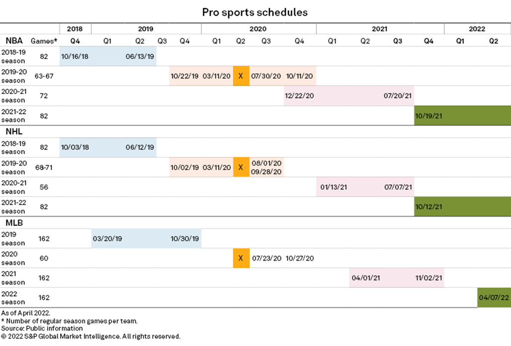Select the MLB section header label

coord(13,222)
